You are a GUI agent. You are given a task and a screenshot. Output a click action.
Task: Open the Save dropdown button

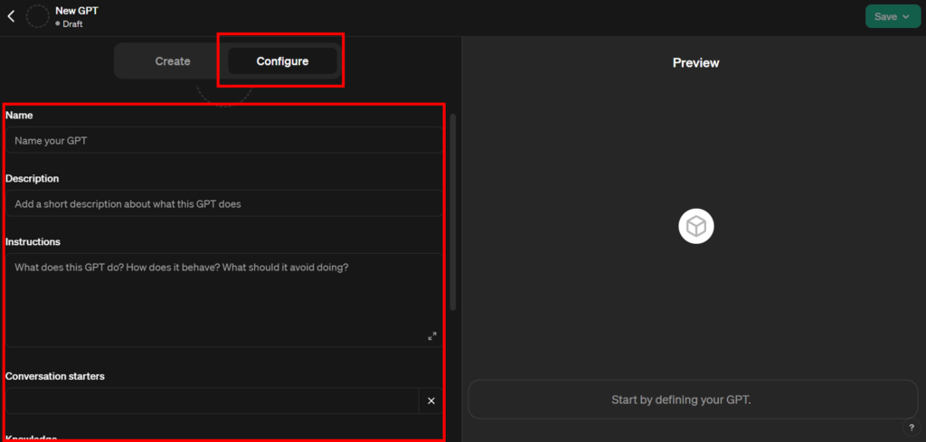click(893, 16)
